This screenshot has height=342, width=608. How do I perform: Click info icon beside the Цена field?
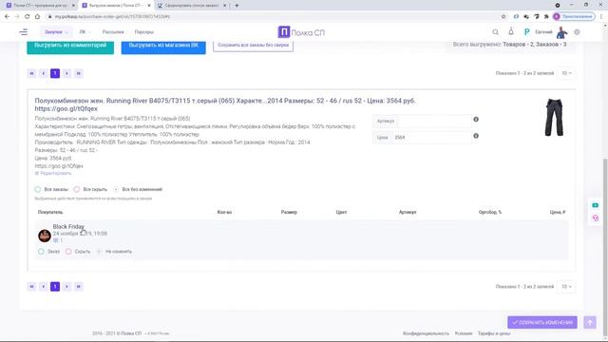(476, 136)
